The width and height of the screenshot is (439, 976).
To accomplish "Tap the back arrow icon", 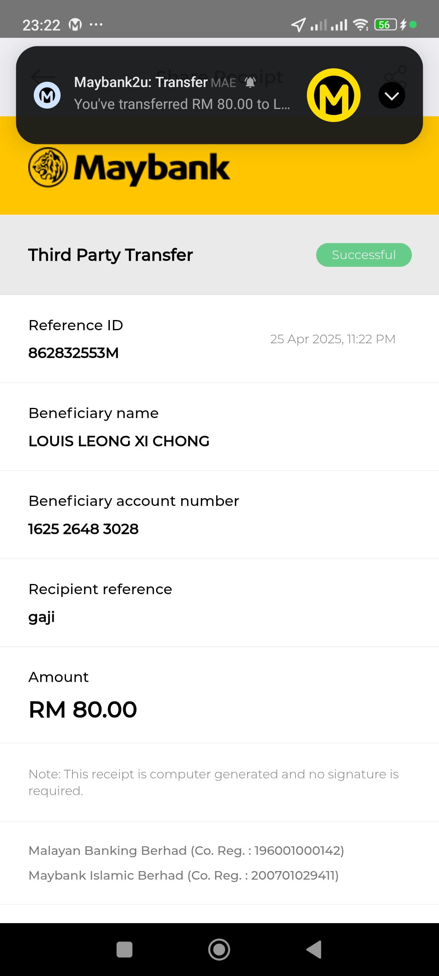I will click(x=42, y=76).
